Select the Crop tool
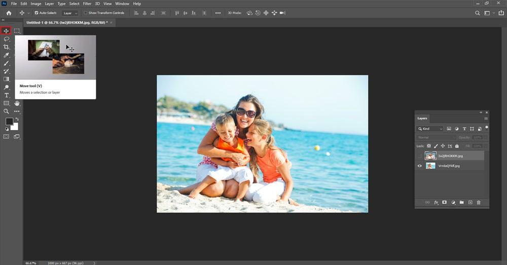Viewport: 507px width, 265px height. pyautogui.click(x=6, y=47)
